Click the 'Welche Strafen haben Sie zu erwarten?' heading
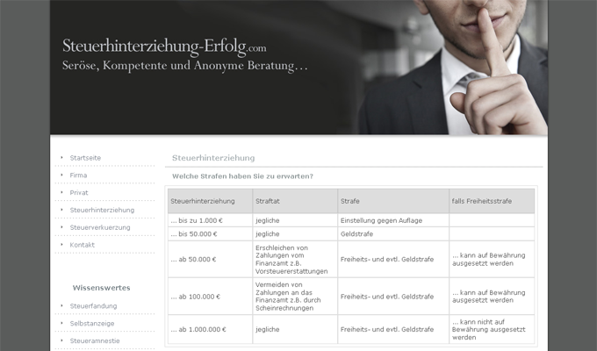This screenshot has height=351, width=597. 242,176
